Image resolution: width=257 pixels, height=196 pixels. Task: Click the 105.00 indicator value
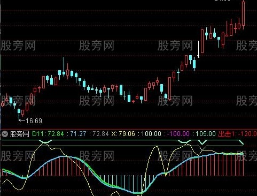(206, 134)
